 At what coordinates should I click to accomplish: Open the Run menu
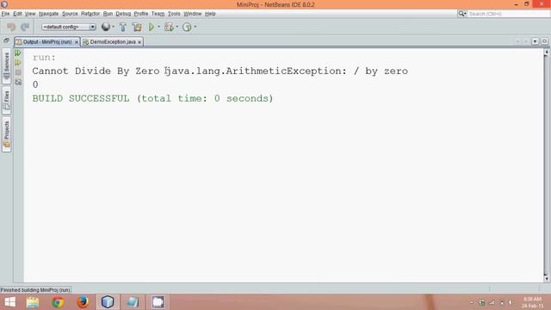coord(108,14)
